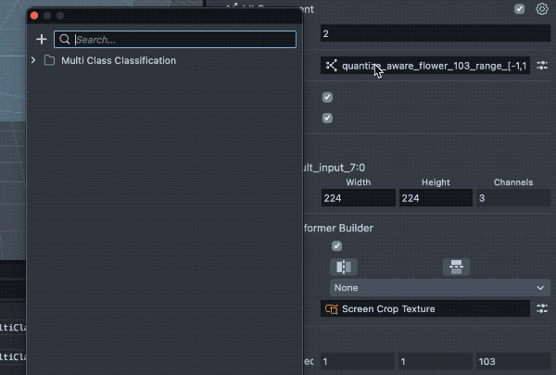Click the first output field showing 1
This screenshot has height=375, width=556.
click(358, 361)
